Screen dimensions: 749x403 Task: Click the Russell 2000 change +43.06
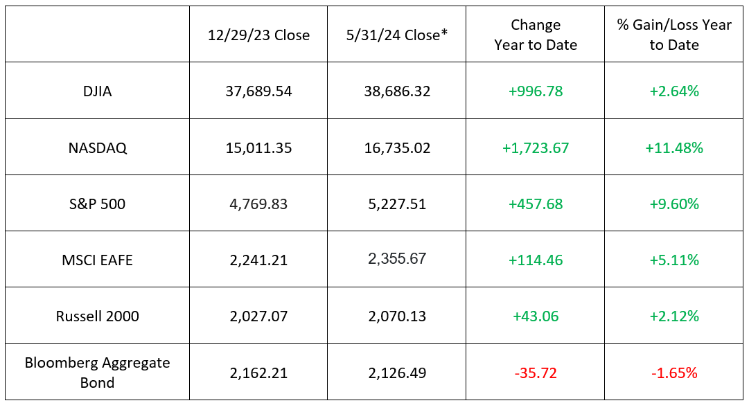click(536, 316)
